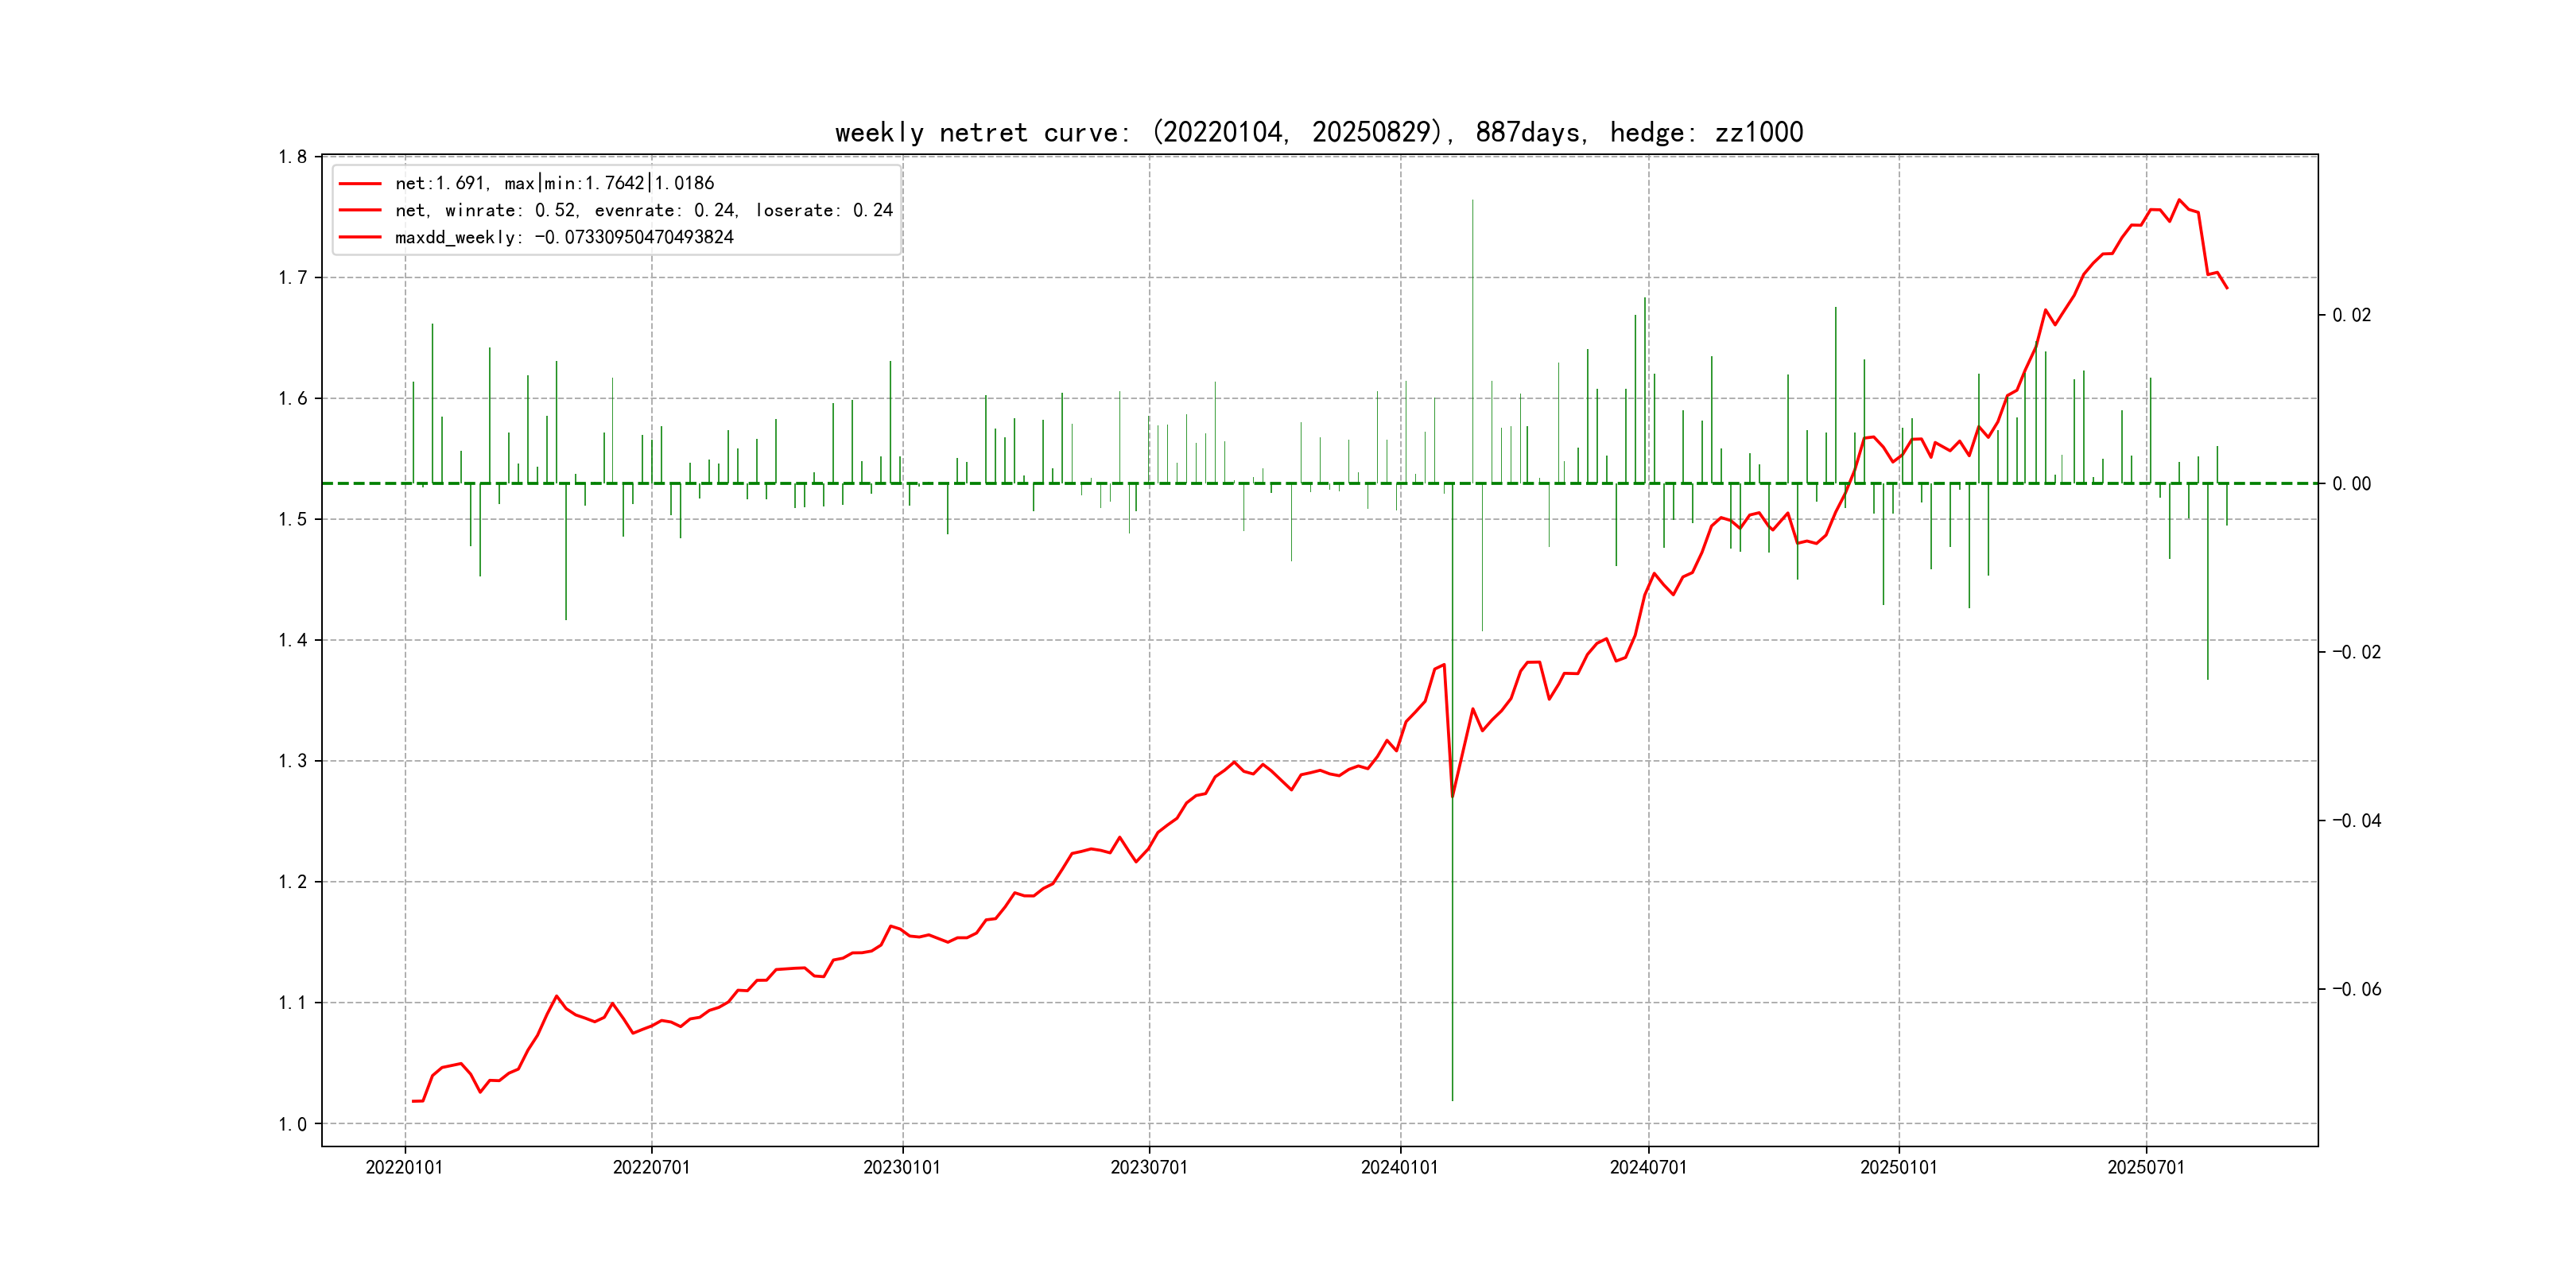
Task: Click the 1.8 left y-axis label
Action: pos(292,157)
